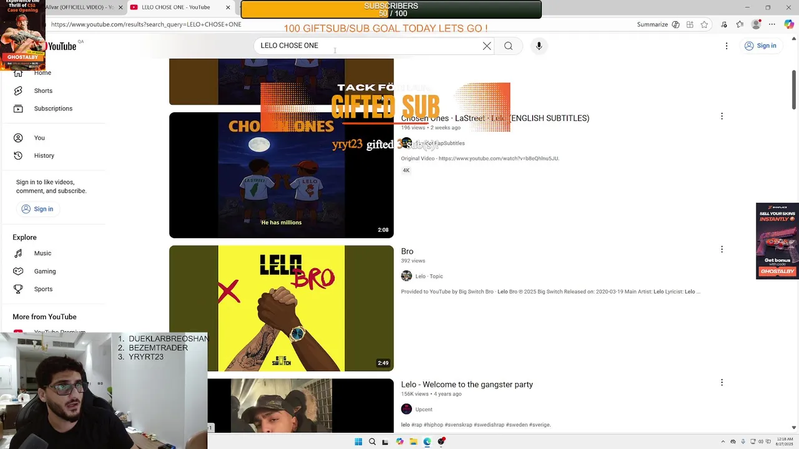799x449 pixels.
Task: Open Microsoft Edge from the taskbar
Action: [x=427, y=442]
